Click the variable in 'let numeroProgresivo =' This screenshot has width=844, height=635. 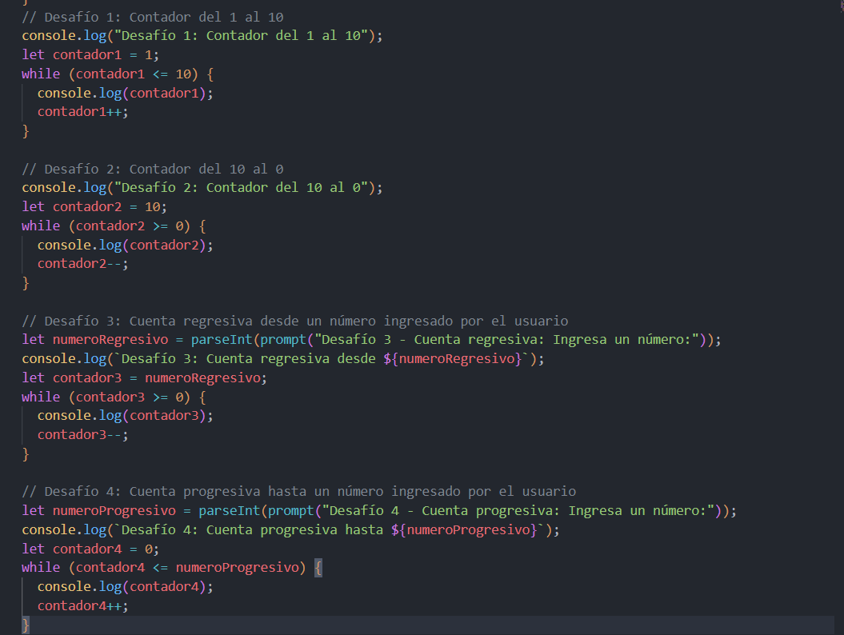tap(114, 511)
